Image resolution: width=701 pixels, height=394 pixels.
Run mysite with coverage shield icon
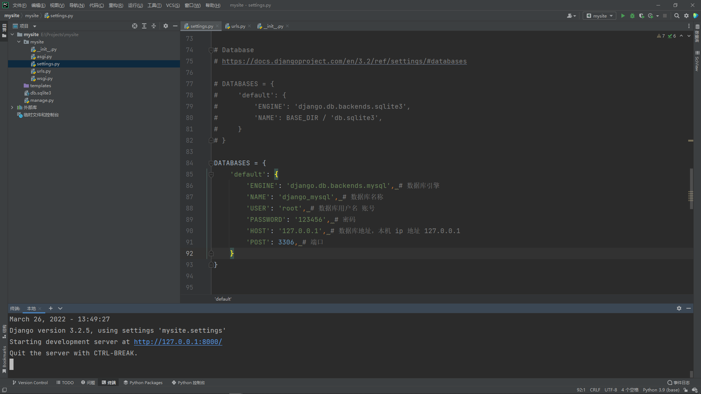(x=641, y=16)
